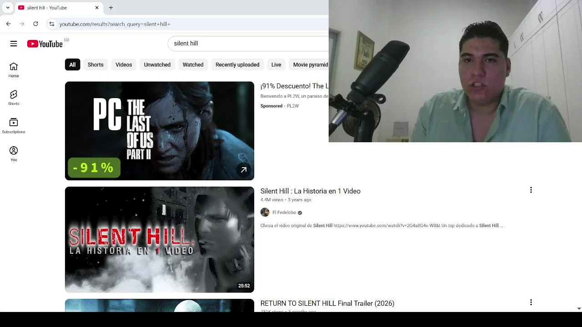Open RETURN TO SILENT HILL Final Trailer title
The height and width of the screenshot is (327, 582).
click(x=327, y=303)
